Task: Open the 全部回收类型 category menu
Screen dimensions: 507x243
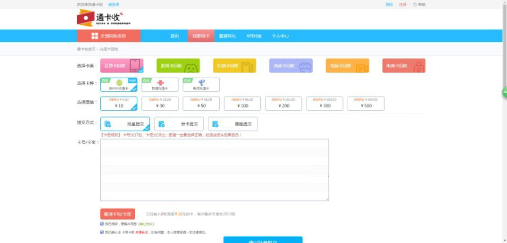Action: coord(109,36)
